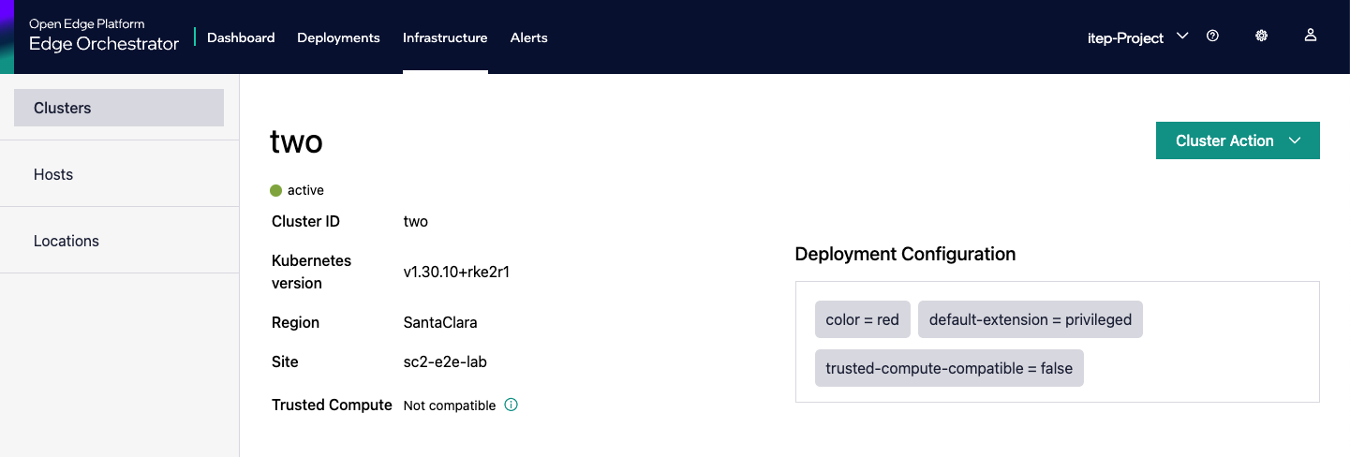Select the default-extension = privileged chip

1031,319
